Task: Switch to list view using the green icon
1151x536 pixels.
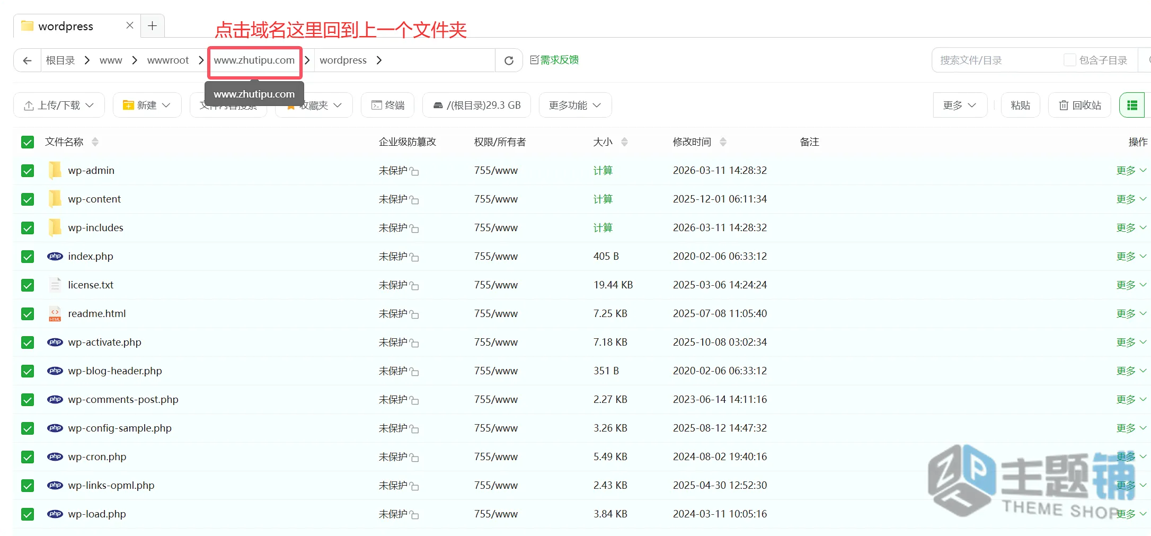Action: point(1132,105)
